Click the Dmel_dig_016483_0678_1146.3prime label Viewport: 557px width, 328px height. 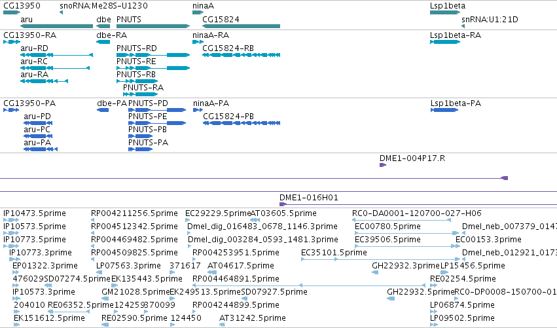(x=262, y=227)
